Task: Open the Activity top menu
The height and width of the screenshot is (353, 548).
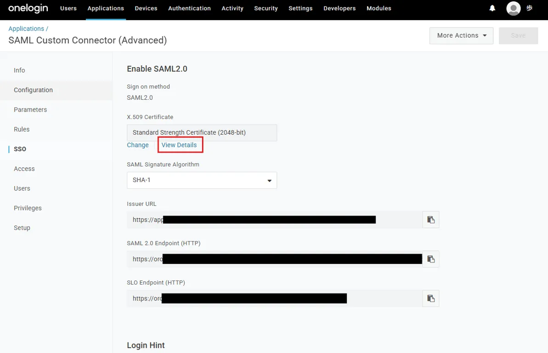Action: [x=232, y=8]
